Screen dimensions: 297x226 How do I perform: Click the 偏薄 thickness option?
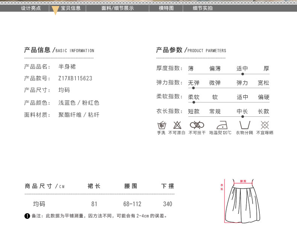(215, 68)
